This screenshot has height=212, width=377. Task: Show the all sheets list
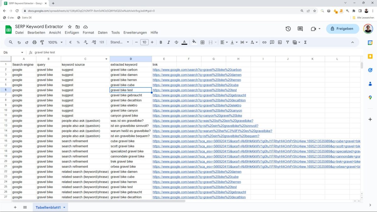click(25, 207)
